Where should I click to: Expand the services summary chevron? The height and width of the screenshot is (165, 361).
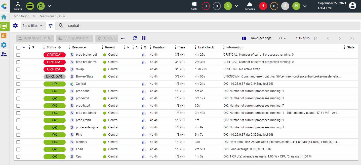305,6
